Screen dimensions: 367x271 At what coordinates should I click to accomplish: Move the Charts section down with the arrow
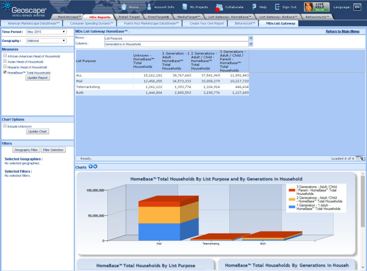[x=95, y=167]
